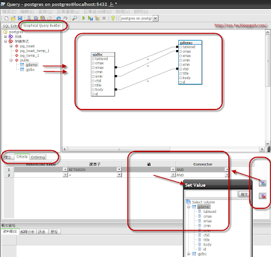The height and width of the screenshot is (257, 271).
Task: Open the 解釋分析 output tab
Action: [27, 231]
